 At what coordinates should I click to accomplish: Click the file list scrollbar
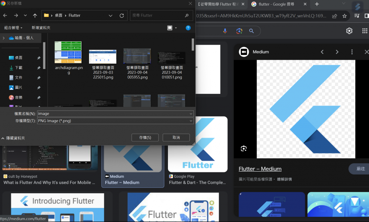point(193,45)
